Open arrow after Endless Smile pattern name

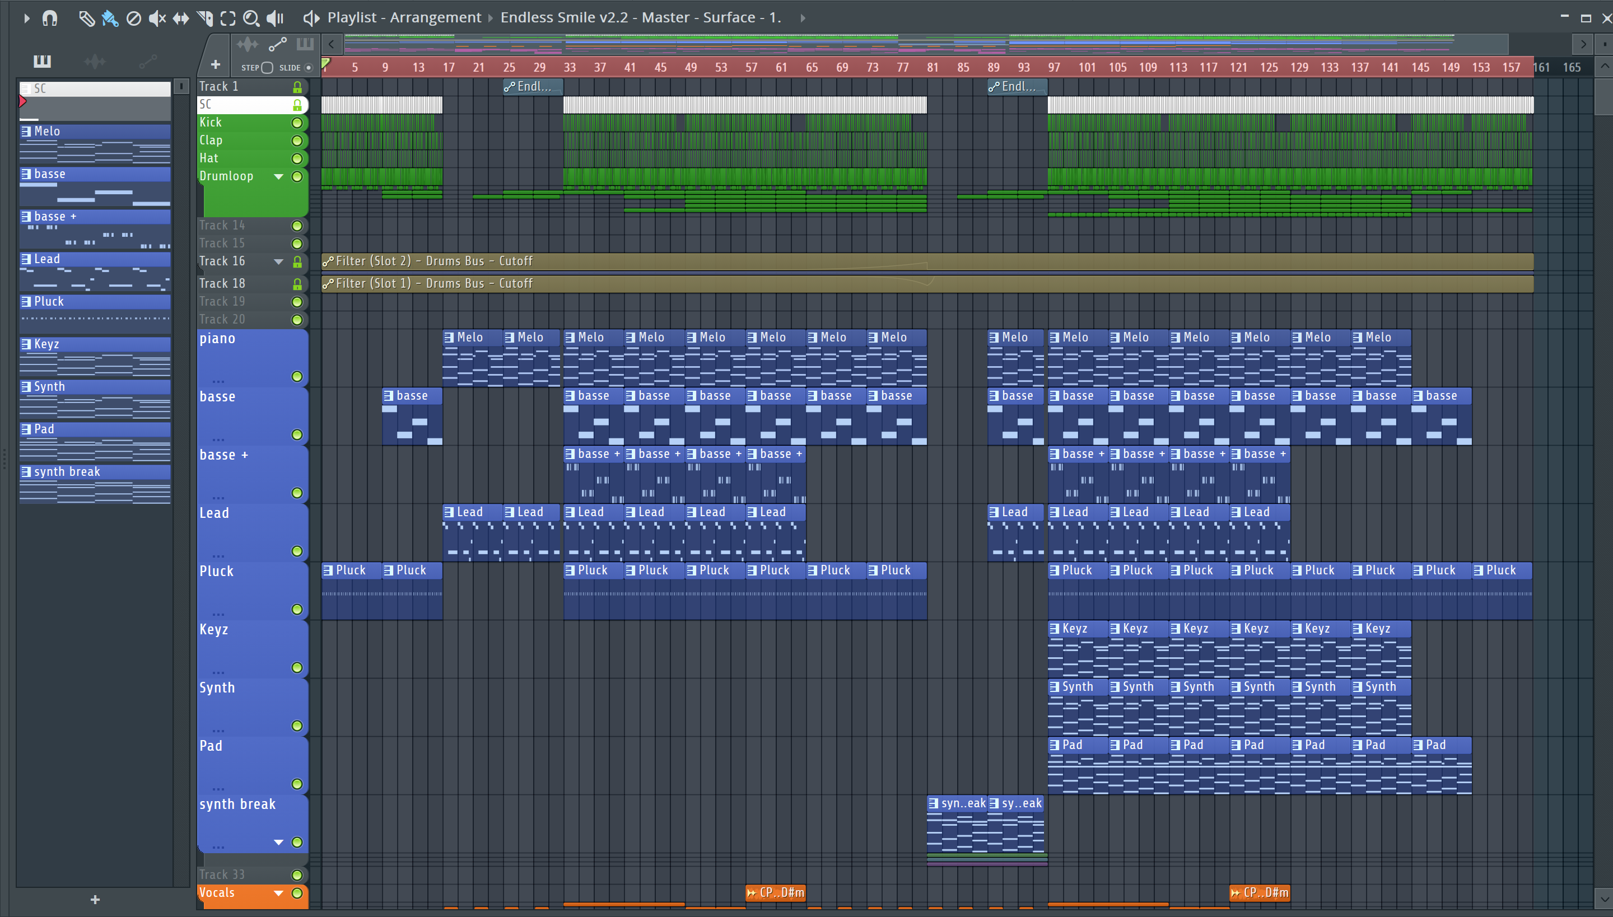[803, 18]
